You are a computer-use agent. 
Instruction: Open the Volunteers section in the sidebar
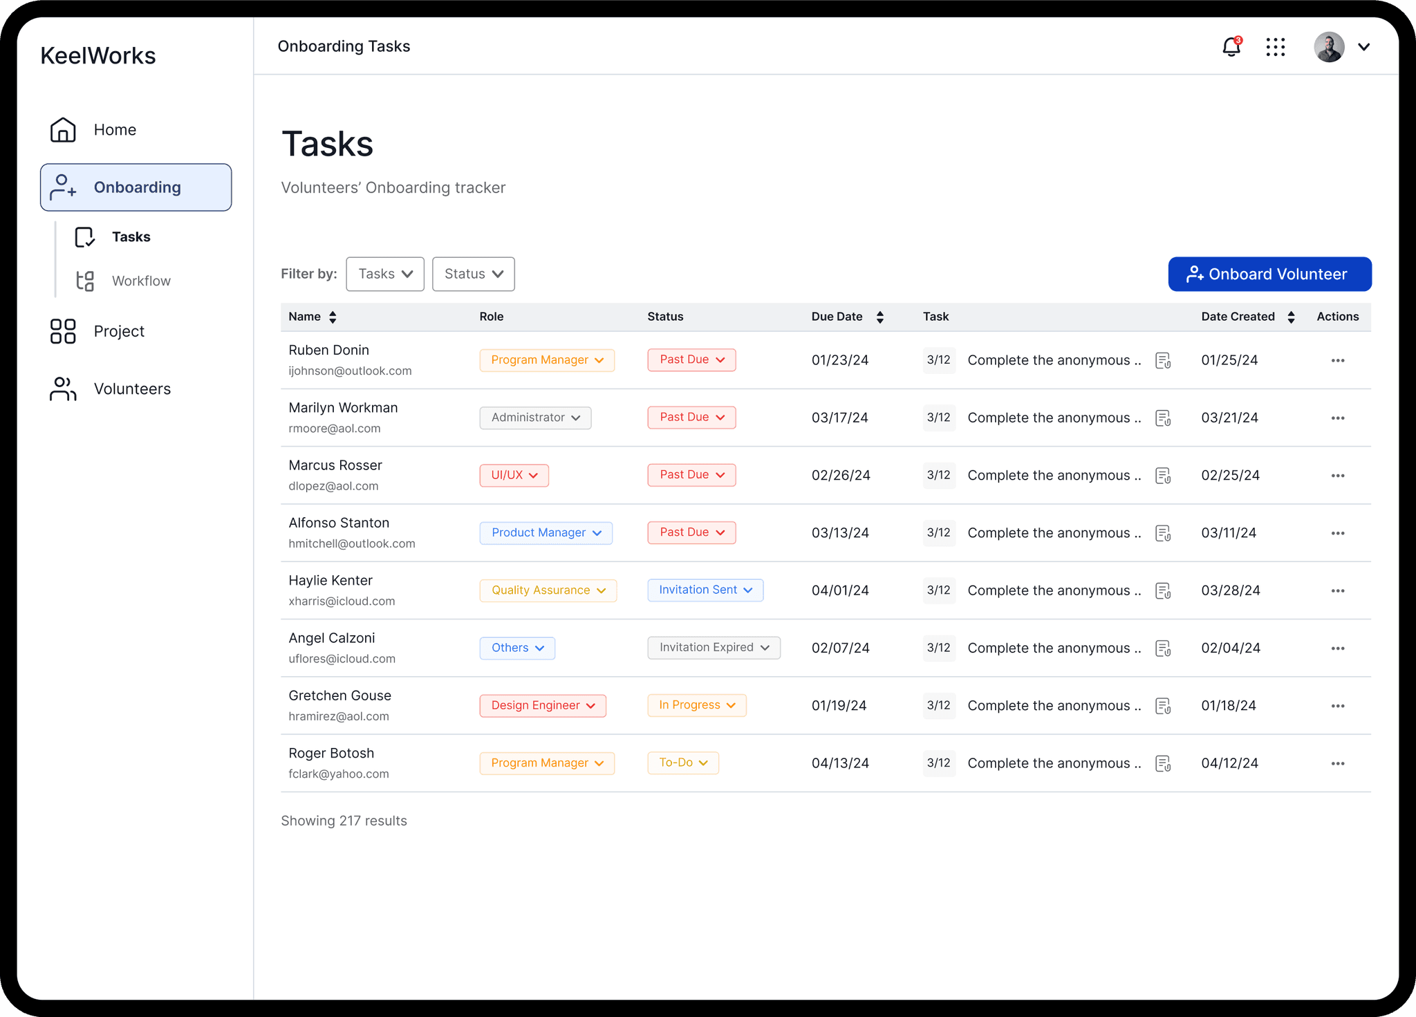coord(131,389)
